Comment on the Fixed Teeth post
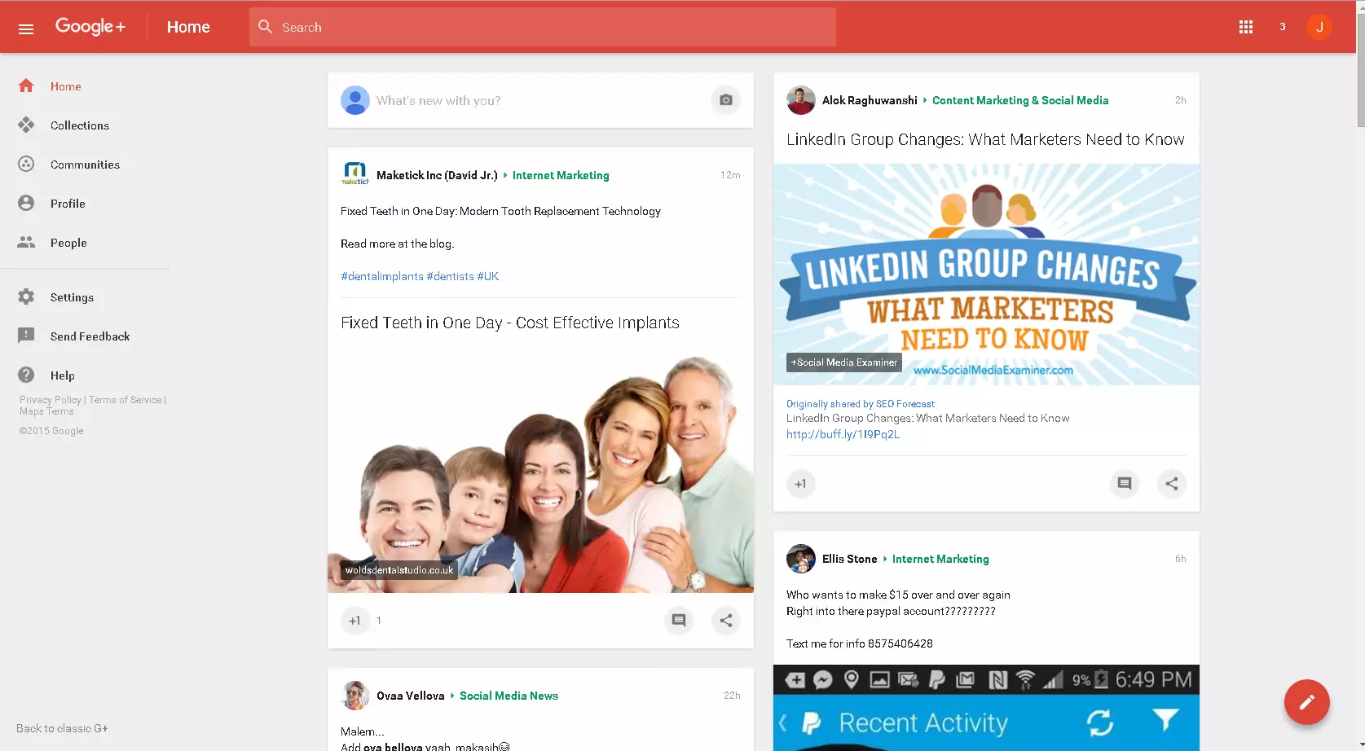 coord(678,621)
